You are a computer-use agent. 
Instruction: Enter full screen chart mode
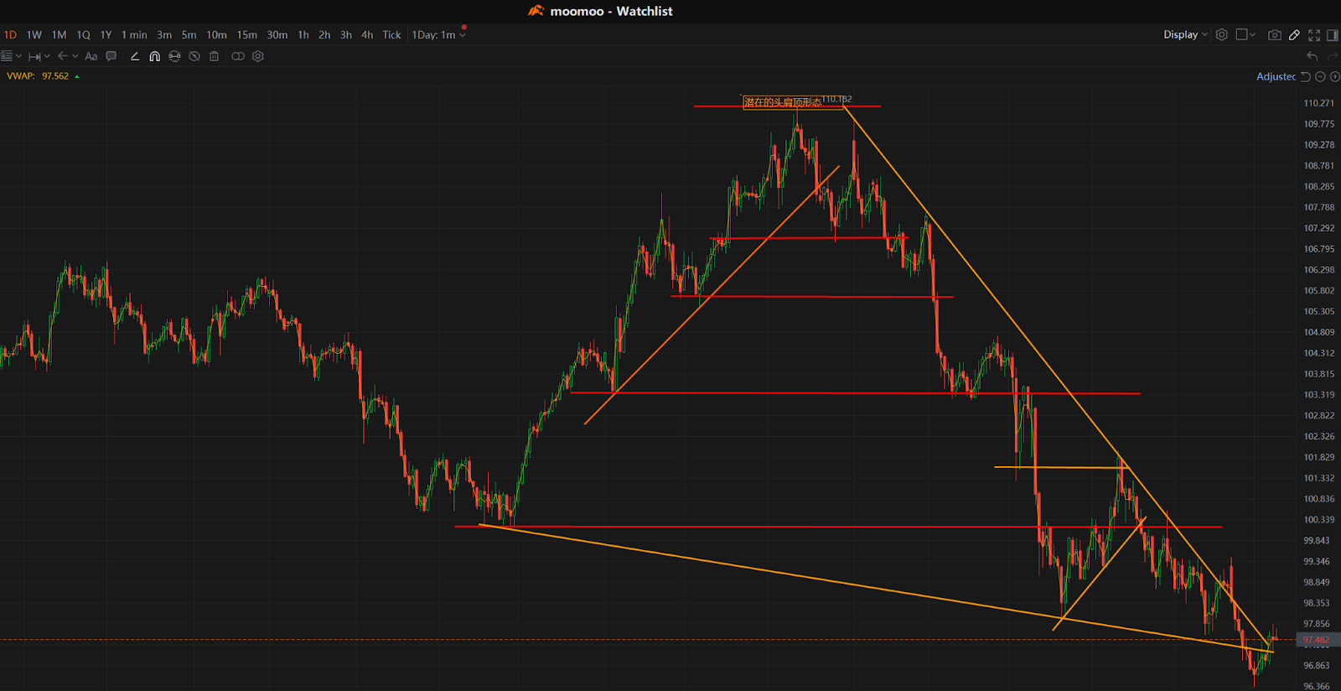pos(1314,34)
